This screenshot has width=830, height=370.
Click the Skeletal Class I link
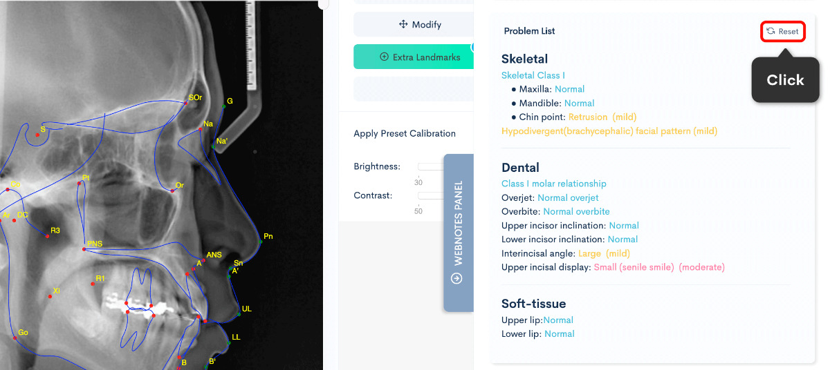point(533,75)
